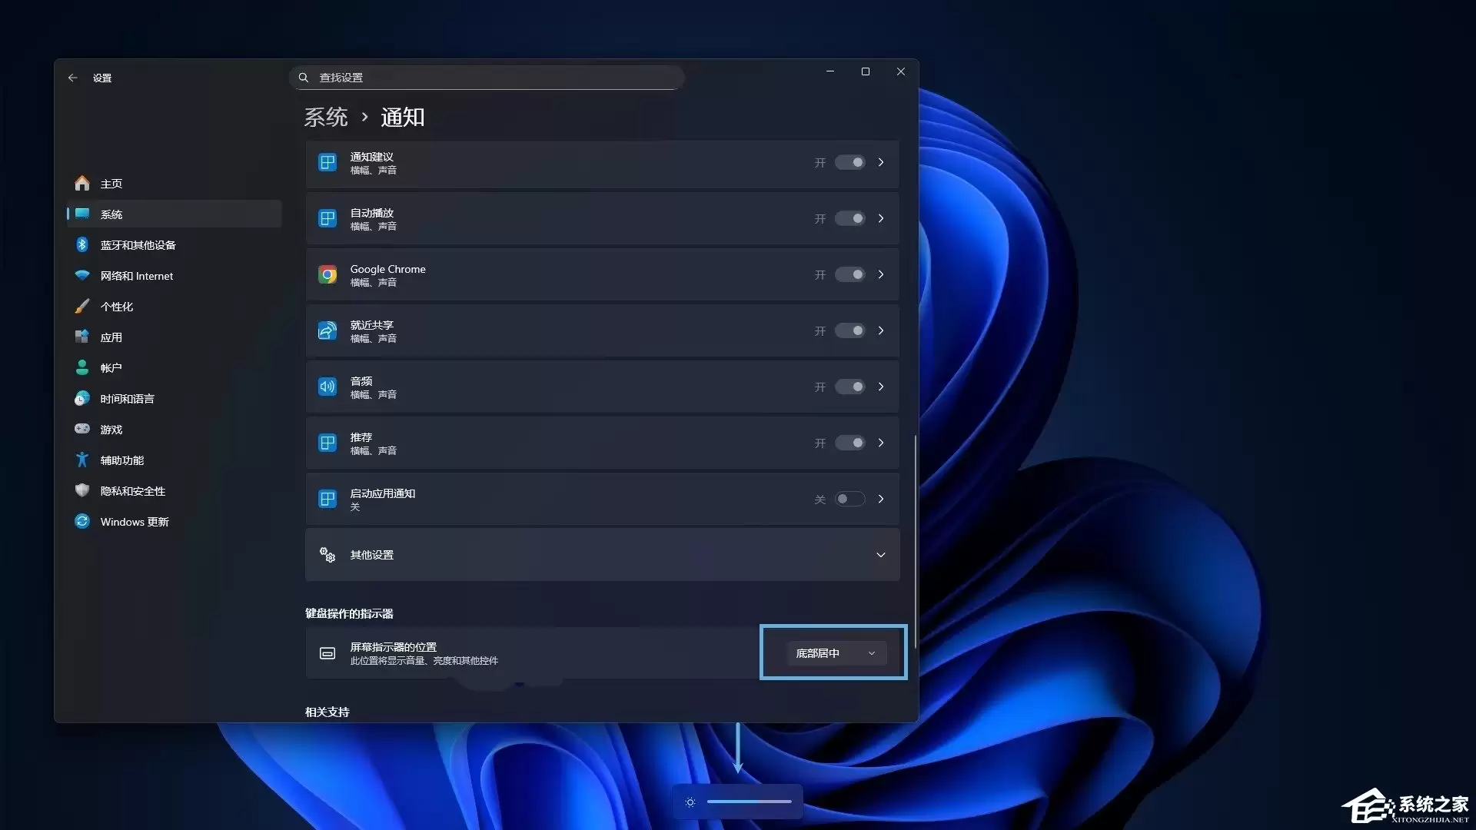Screen dimensions: 1476x830
Task: Open 隐私和安全性 shield icon
Action: [82, 490]
